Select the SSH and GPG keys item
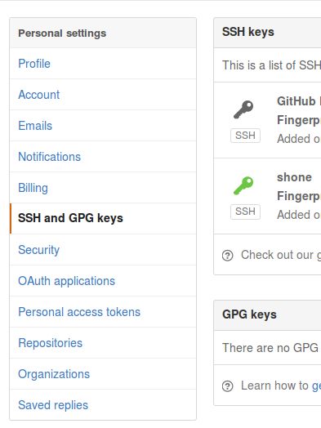The image size is (321, 428). click(103, 218)
